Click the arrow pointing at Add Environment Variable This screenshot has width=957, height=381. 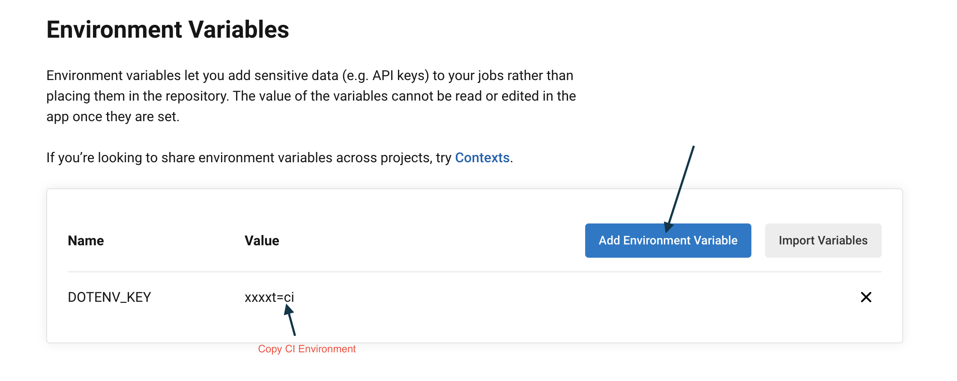pyautogui.click(x=681, y=188)
